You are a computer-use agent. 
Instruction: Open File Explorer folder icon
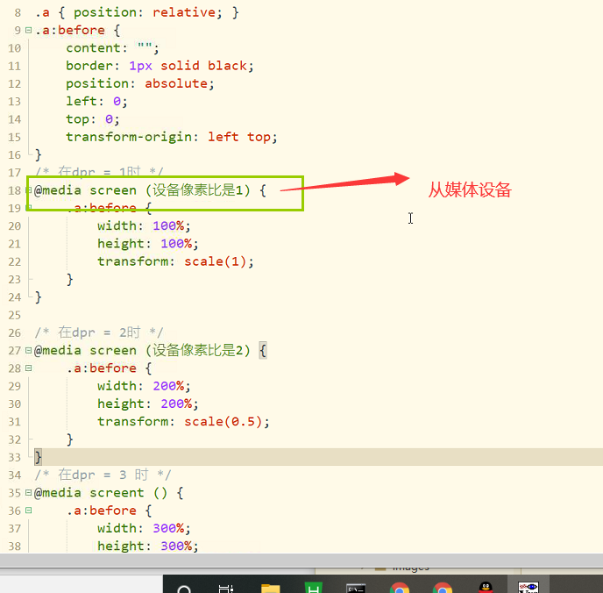[x=270, y=589]
